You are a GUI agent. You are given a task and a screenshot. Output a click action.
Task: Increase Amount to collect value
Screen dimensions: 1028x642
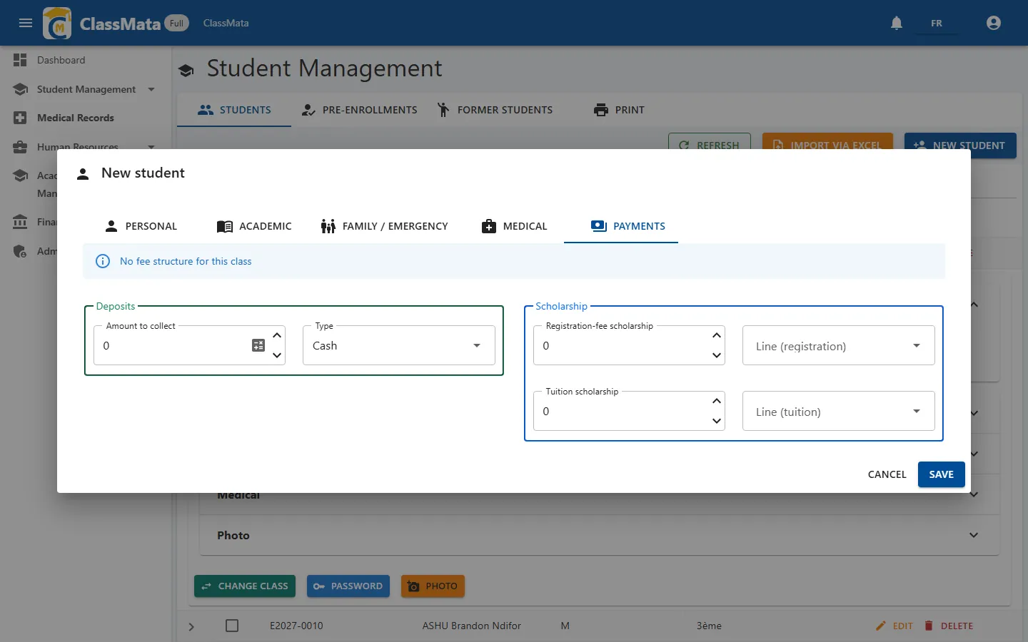click(x=277, y=335)
